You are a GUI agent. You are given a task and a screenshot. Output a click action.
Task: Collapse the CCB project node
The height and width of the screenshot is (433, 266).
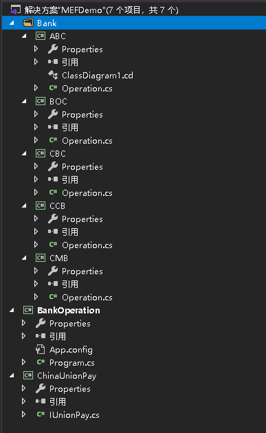point(24,206)
